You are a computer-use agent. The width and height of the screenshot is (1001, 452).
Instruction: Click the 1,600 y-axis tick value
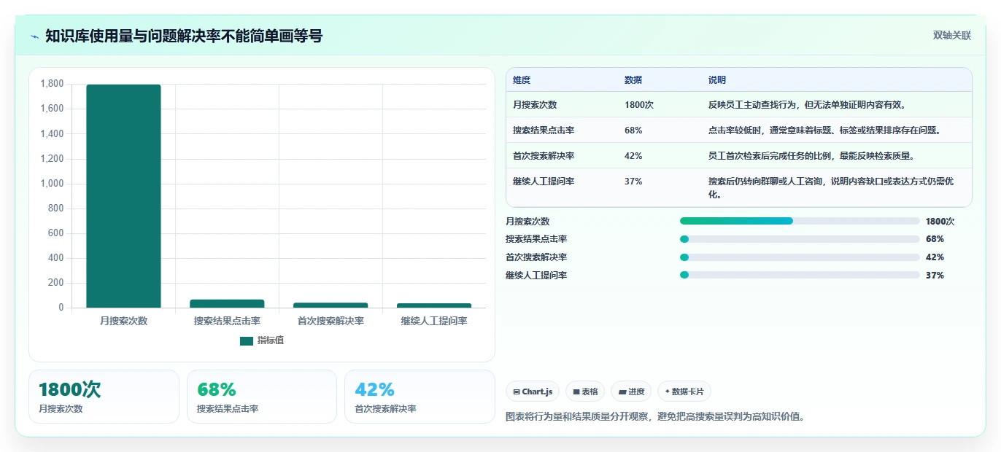tap(53, 109)
